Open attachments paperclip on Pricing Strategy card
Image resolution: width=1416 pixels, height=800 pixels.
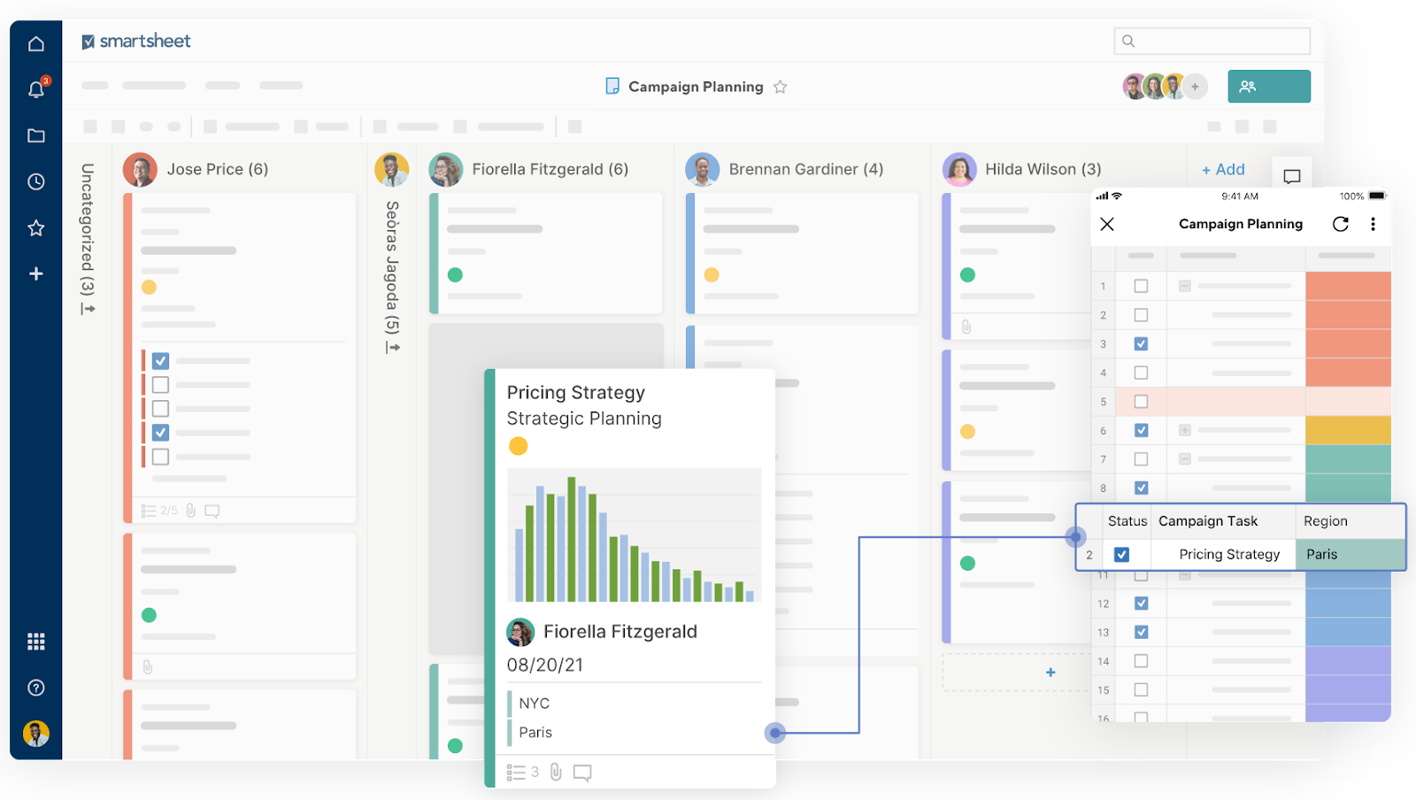(x=555, y=771)
